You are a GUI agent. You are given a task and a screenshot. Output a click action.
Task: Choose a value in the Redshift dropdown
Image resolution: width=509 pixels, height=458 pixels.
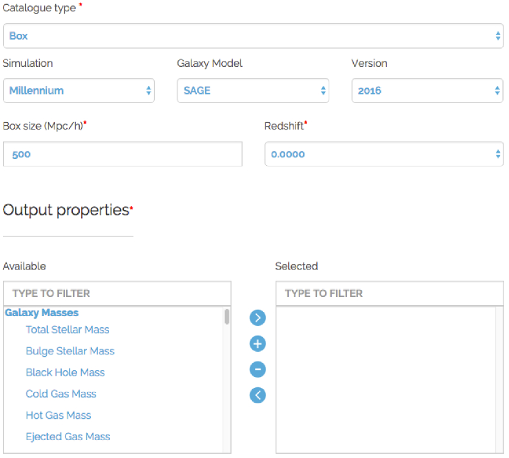click(x=384, y=155)
